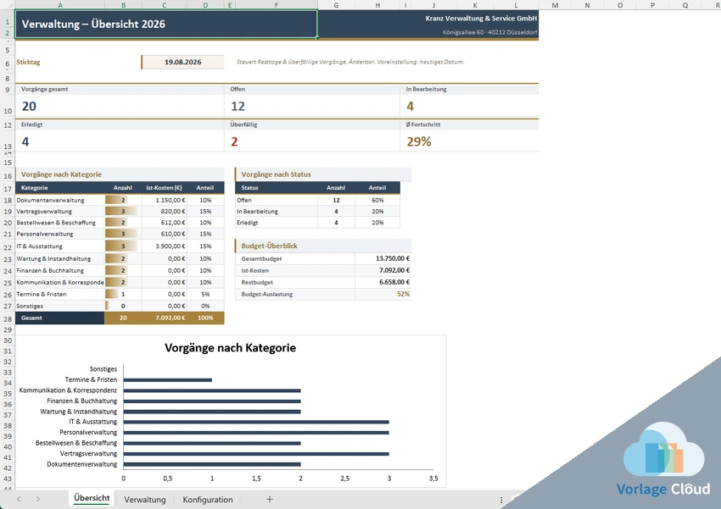Click the Dokumentenverwaltung bar in the chart
The height and width of the screenshot is (509, 721).
212,464
